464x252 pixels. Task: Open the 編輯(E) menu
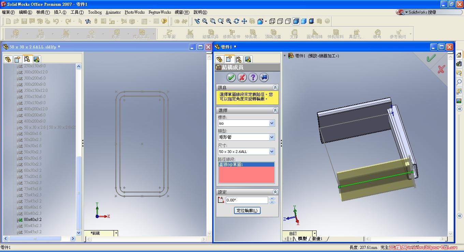25,12
